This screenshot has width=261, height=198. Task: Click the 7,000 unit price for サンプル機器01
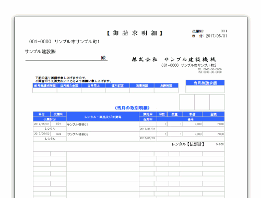[x=198, y=124]
